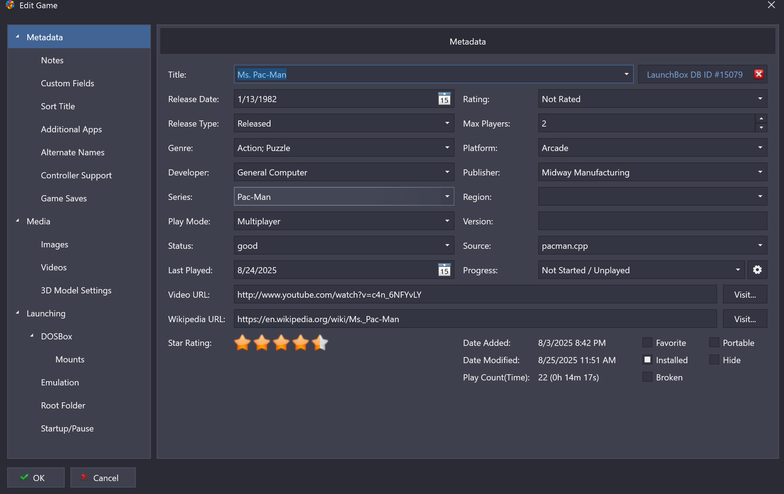Open the Release Date calendar picker
The image size is (784, 494).
click(444, 99)
